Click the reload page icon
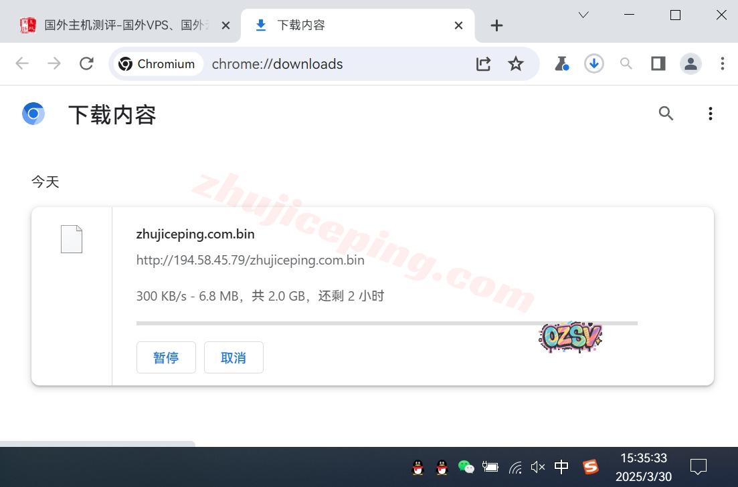 click(x=86, y=63)
